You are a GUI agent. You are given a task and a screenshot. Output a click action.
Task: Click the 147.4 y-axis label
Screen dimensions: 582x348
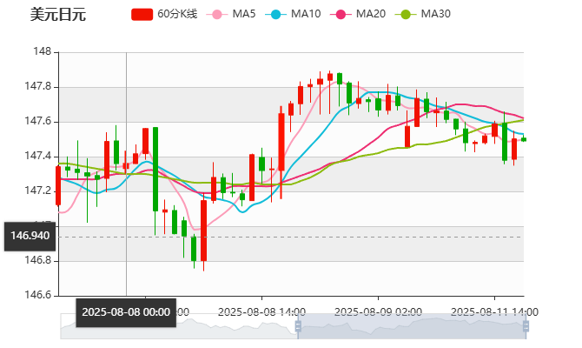click(38, 156)
